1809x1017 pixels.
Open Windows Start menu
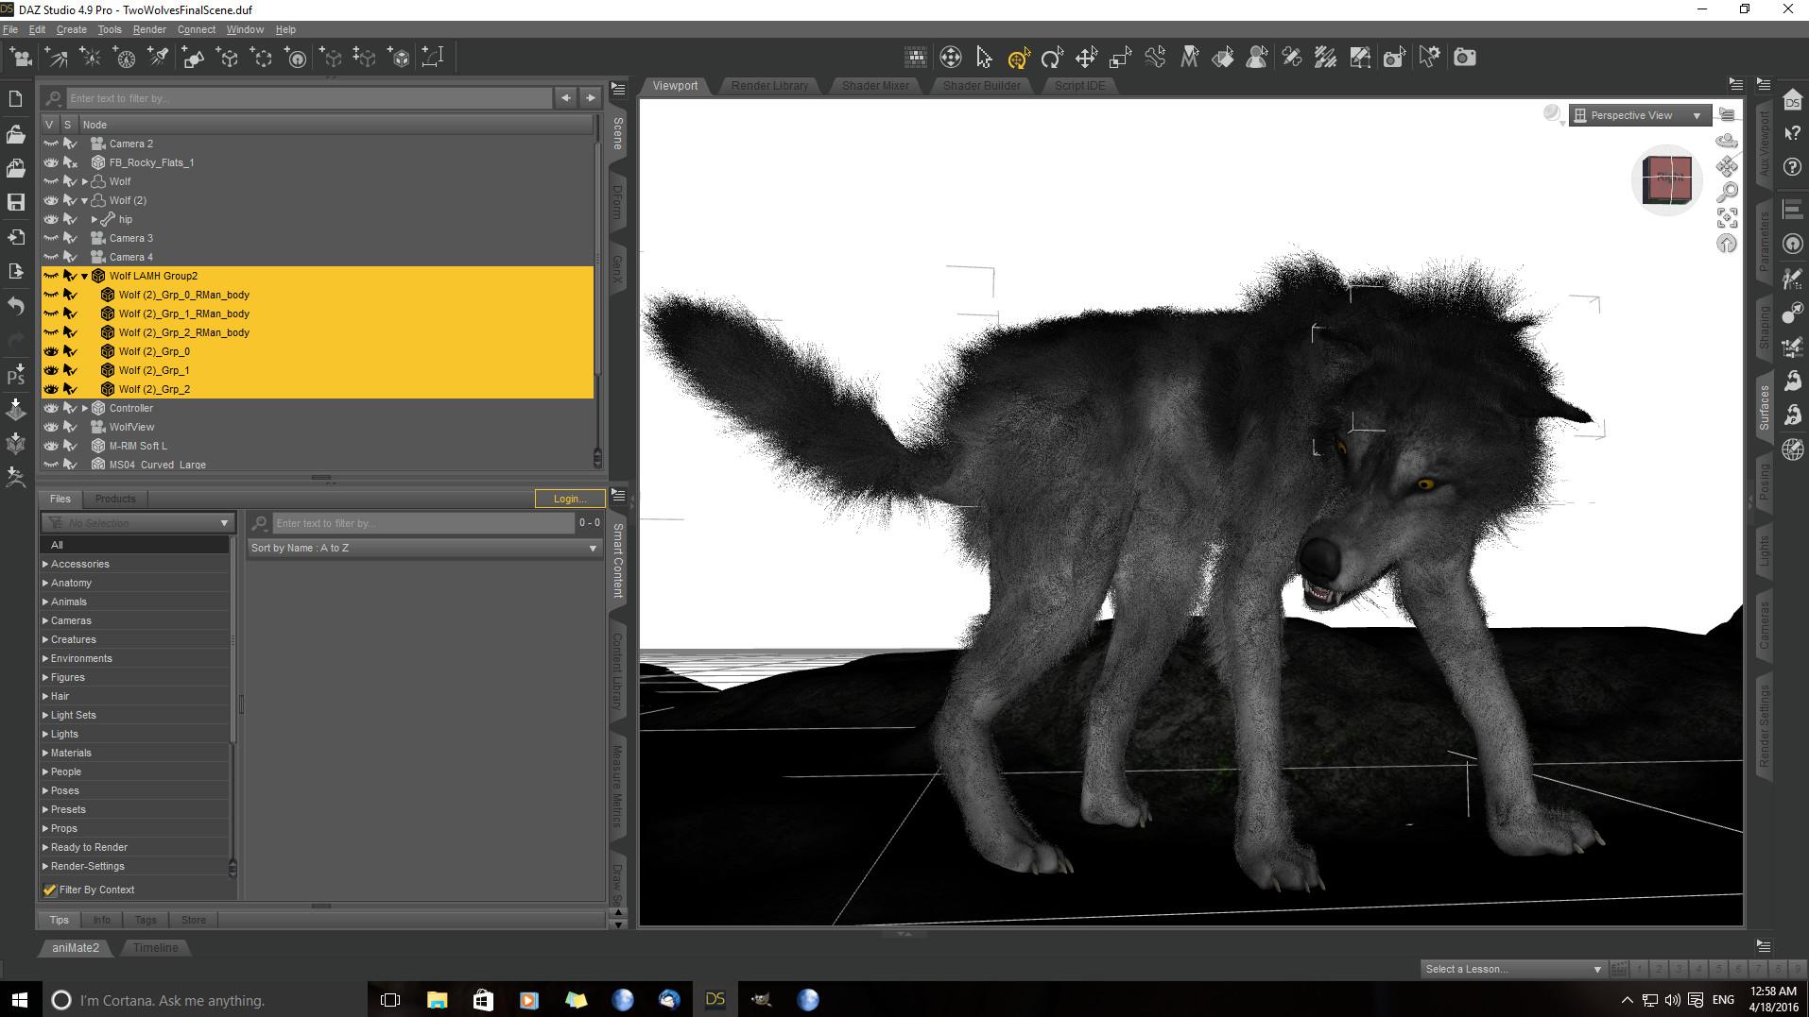click(20, 999)
